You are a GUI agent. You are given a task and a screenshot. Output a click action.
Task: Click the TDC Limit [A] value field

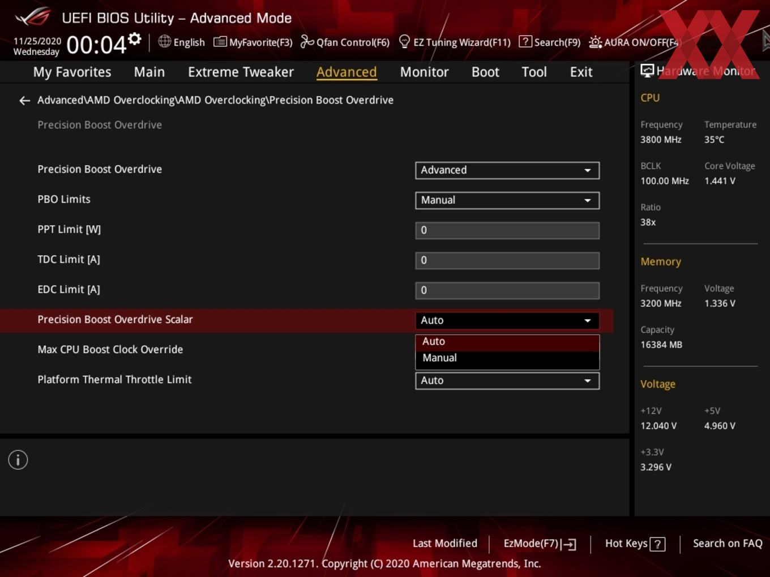pyautogui.click(x=507, y=260)
